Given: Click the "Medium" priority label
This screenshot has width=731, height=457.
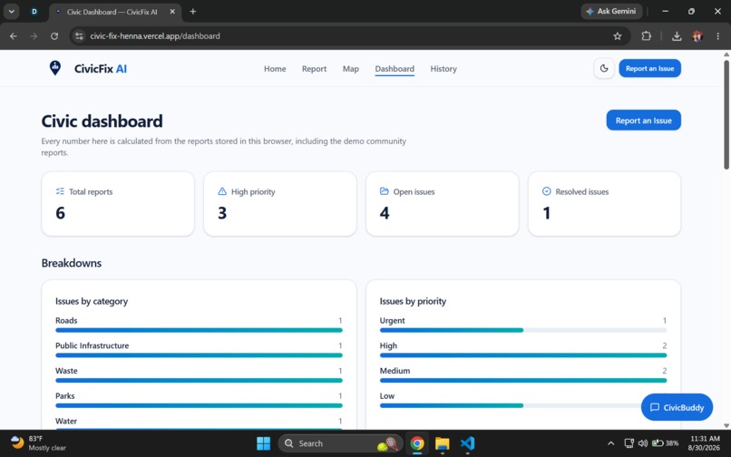Looking at the screenshot, I should coord(395,371).
